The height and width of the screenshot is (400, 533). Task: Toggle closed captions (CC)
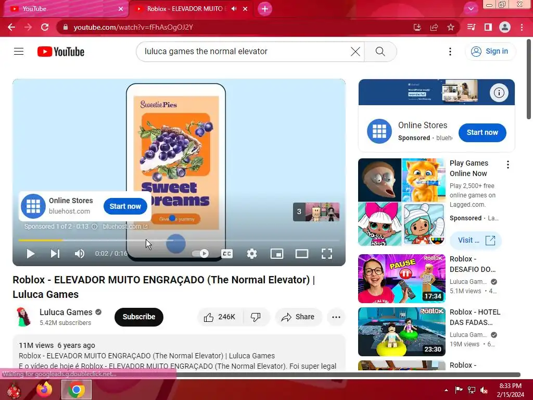click(x=227, y=254)
